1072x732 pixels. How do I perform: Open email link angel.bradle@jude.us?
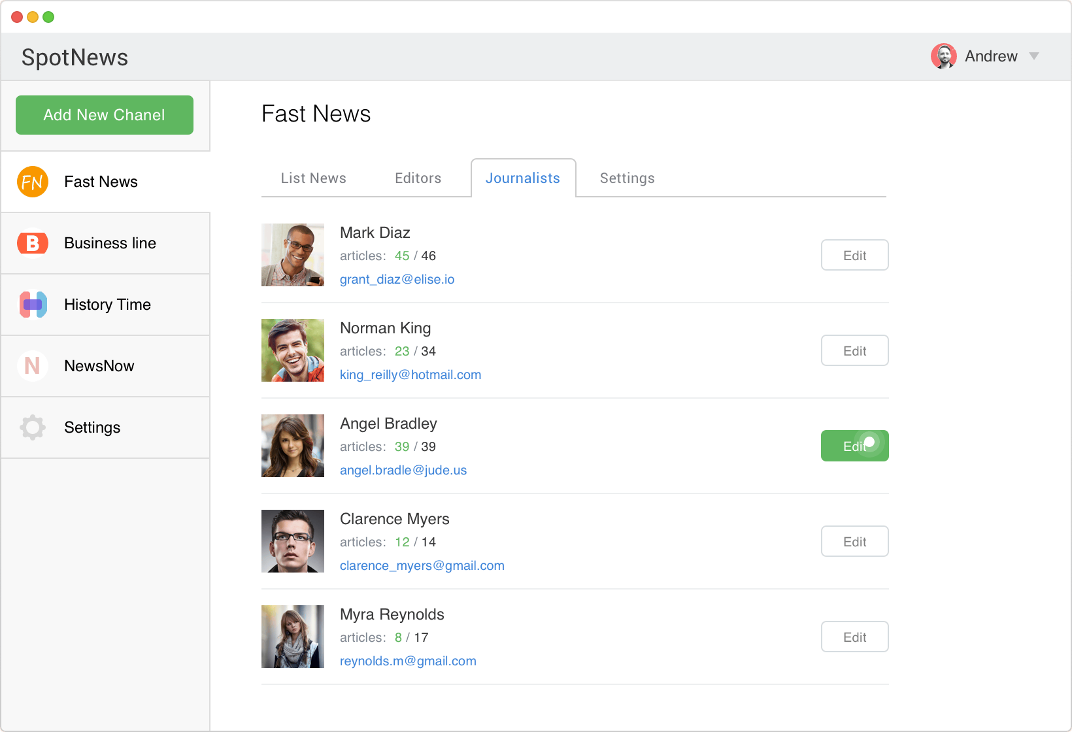click(x=403, y=470)
